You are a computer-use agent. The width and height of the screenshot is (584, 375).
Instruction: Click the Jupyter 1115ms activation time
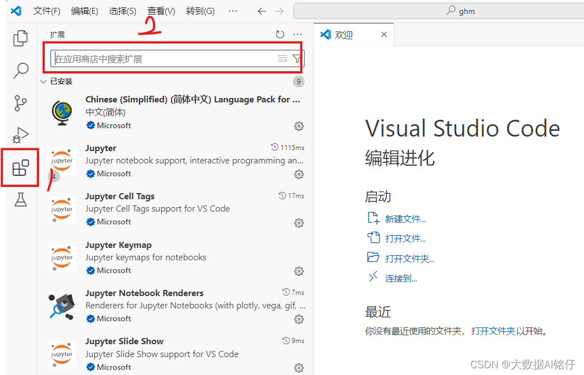pos(288,147)
